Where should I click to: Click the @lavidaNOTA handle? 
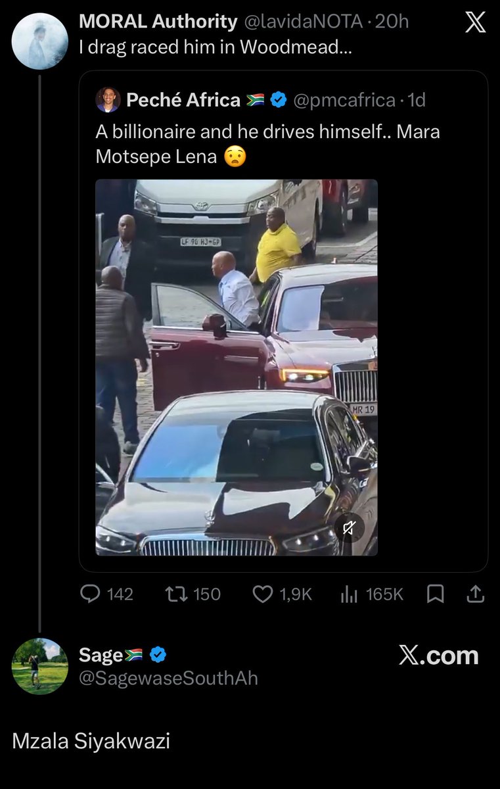[303, 22]
